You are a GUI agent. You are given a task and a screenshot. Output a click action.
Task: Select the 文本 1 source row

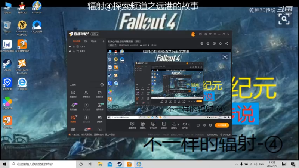point(87,46)
